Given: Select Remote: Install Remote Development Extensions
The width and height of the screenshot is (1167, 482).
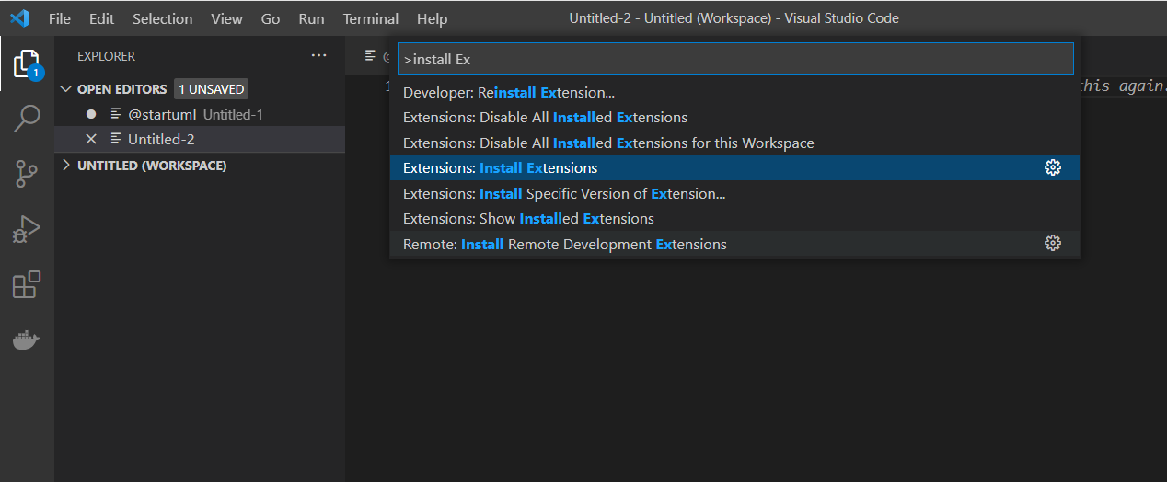Looking at the screenshot, I should click(735, 244).
